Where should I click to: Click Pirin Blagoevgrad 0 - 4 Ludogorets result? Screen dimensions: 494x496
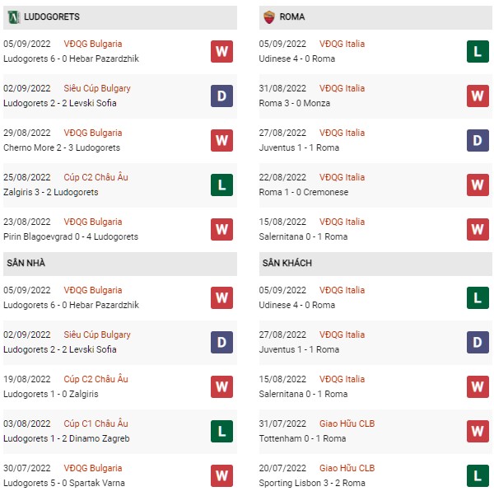click(x=71, y=236)
